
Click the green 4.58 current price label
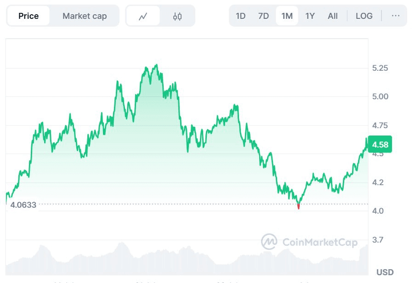[380, 144]
